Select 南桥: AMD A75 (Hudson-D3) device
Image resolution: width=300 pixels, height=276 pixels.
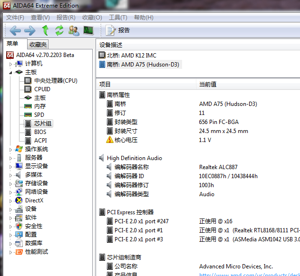coord(139,65)
